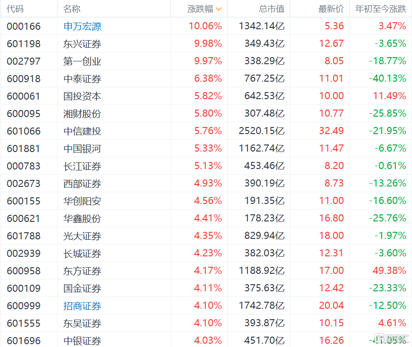Screen dimensions: 412x347
Task: Select stock name 国金证券
Action: 82,288
